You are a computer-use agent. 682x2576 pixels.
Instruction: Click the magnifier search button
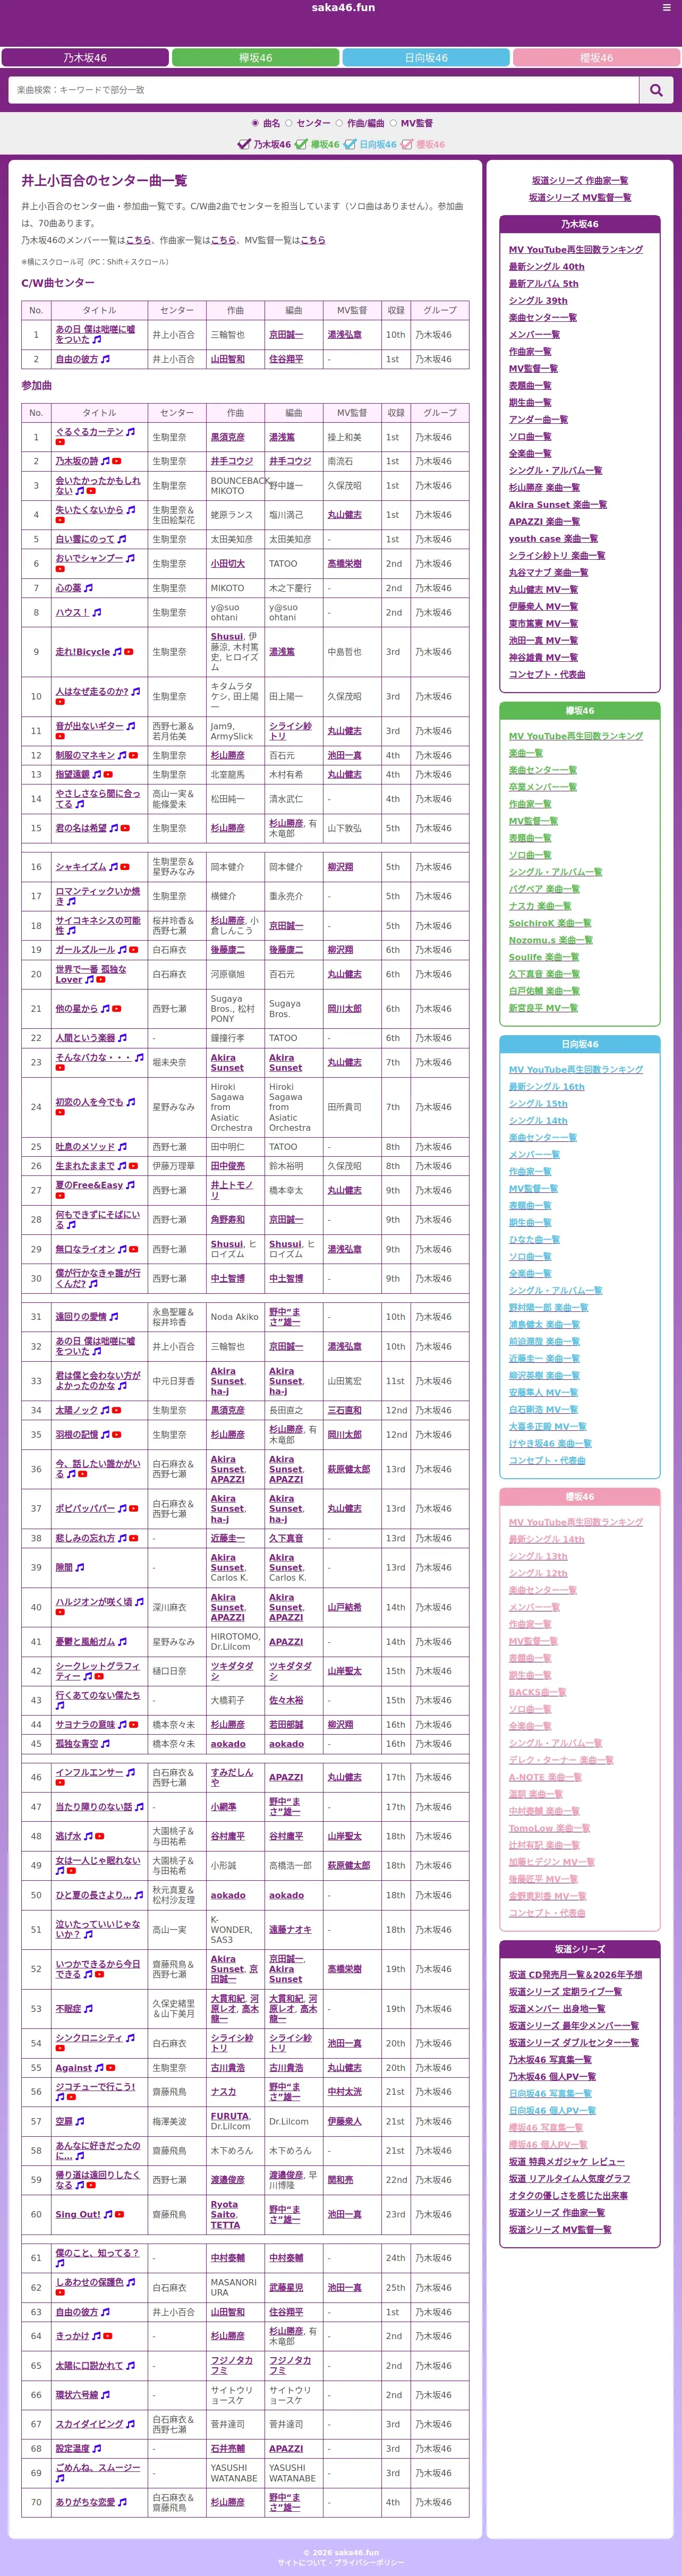[x=656, y=90]
